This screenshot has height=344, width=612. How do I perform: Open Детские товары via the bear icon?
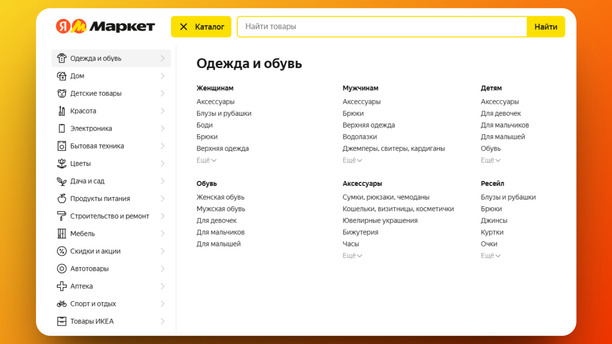coord(62,93)
